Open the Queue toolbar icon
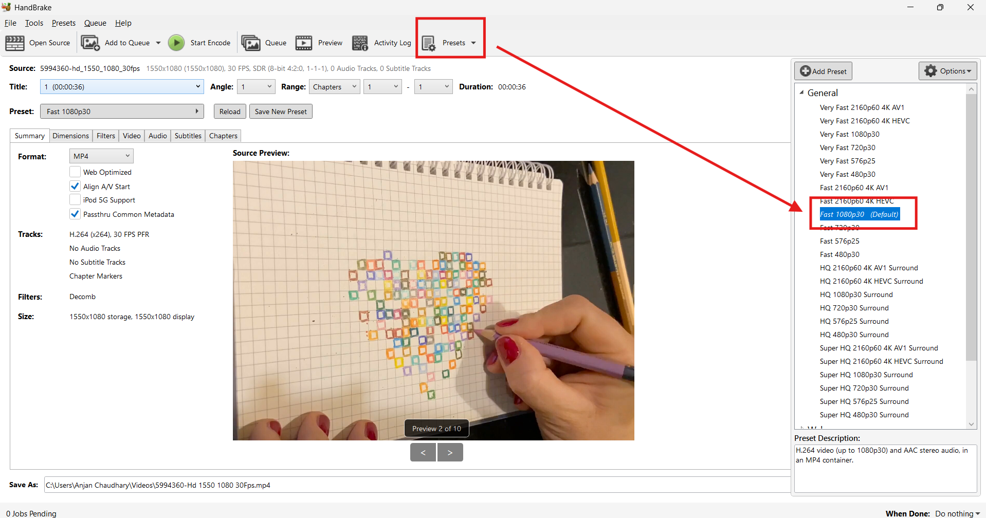986x518 pixels. (251, 43)
